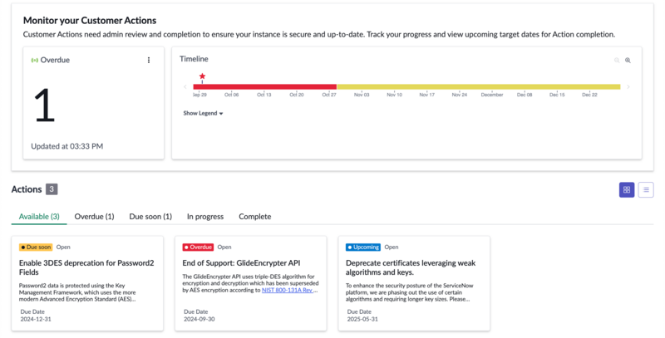Screen dimensions: 665x338
Task: Open the Overdue (1) tab
Action: tap(94, 217)
